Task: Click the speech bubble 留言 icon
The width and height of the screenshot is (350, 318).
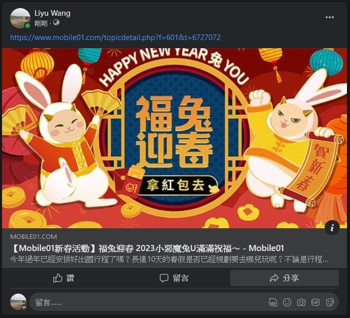Action: [164, 278]
